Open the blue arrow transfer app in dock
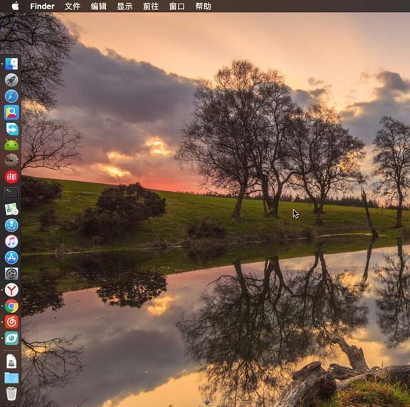This screenshot has width=410, height=407. click(x=12, y=128)
